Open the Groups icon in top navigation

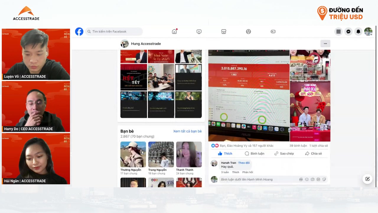[248, 32]
